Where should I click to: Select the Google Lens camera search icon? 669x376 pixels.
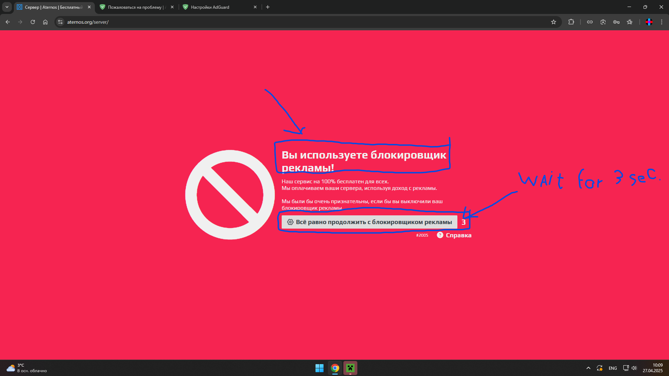pos(603,22)
